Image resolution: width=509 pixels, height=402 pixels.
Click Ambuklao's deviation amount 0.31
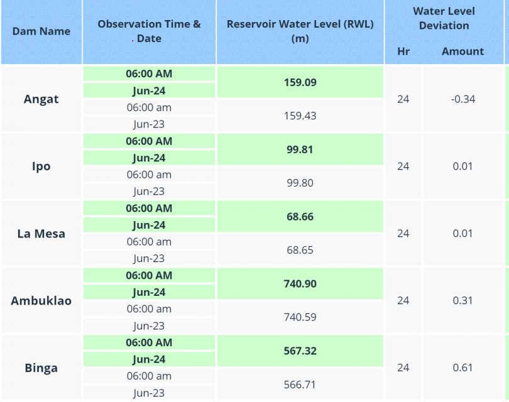point(462,301)
